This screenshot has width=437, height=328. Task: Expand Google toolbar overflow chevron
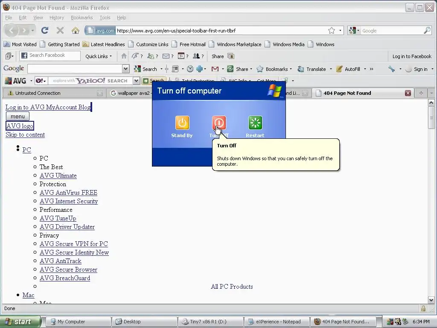coord(372,69)
